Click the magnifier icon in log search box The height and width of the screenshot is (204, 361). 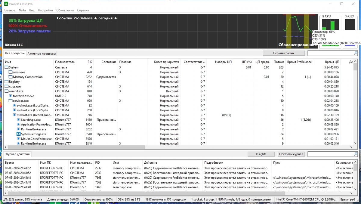[355, 154]
